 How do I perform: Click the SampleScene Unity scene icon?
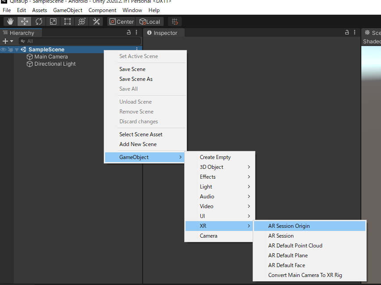tap(23, 50)
